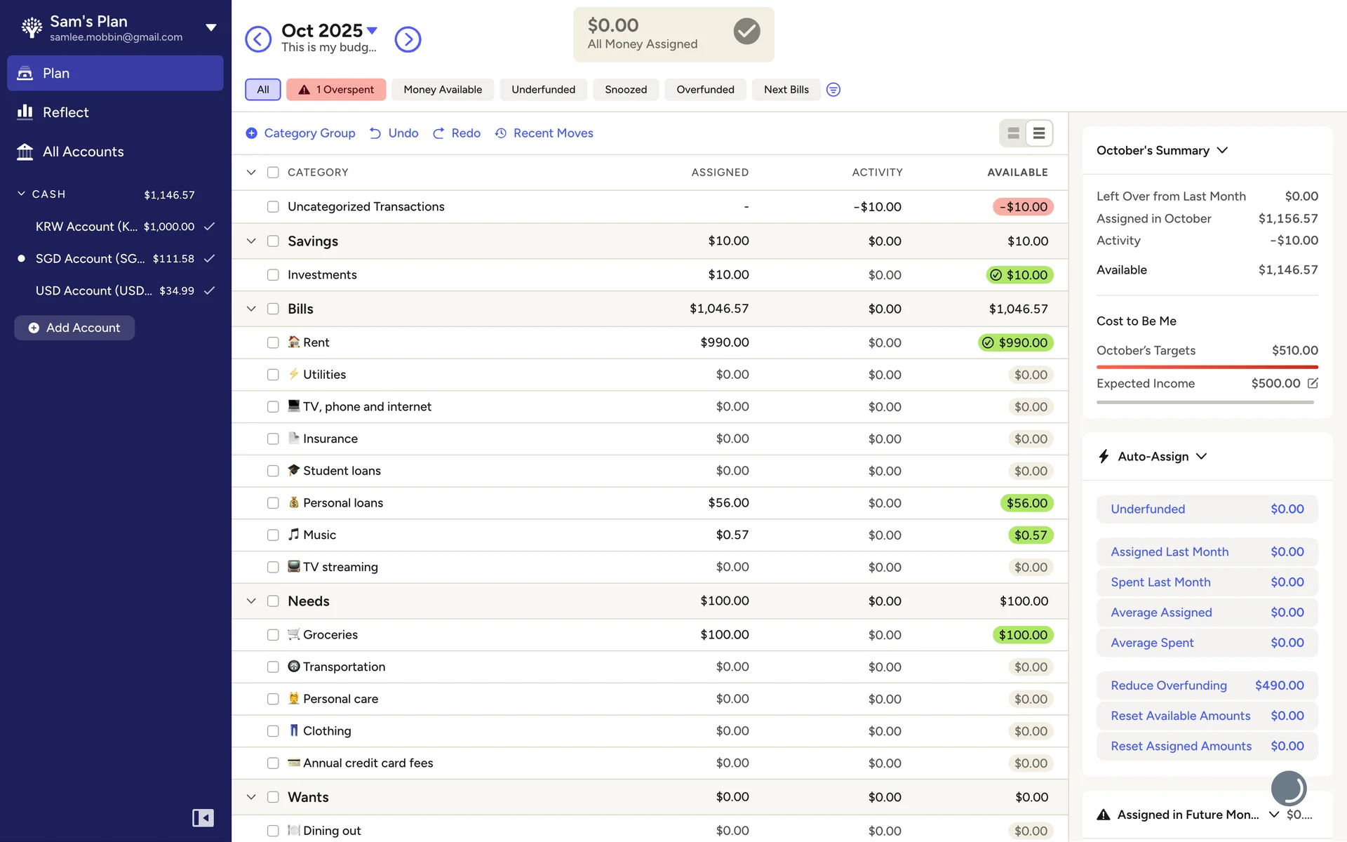Image resolution: width=1347 pixels, height=842 pixels.
Task: Select all categories header checkbox
Action: coord(273,173)
